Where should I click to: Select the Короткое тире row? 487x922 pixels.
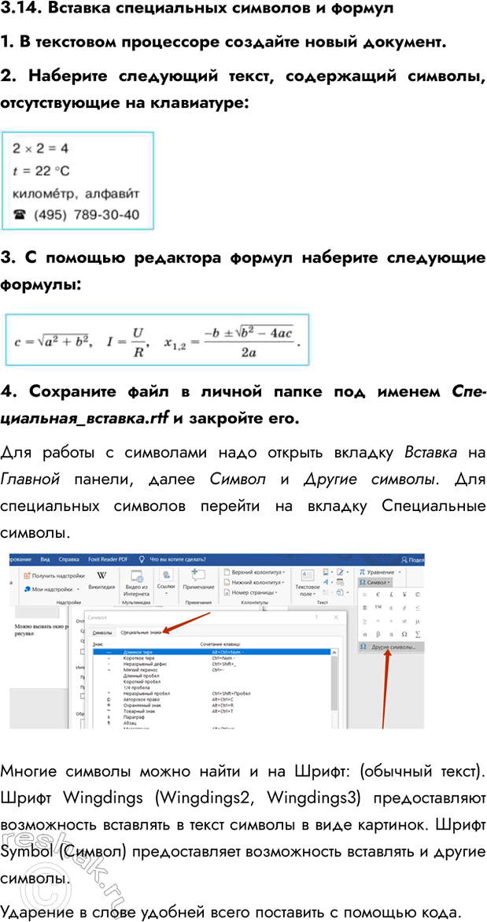[212, 657]
